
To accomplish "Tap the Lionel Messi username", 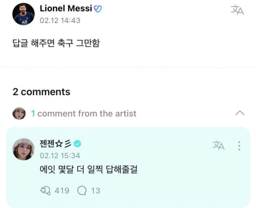I will (x=66, y=8).
